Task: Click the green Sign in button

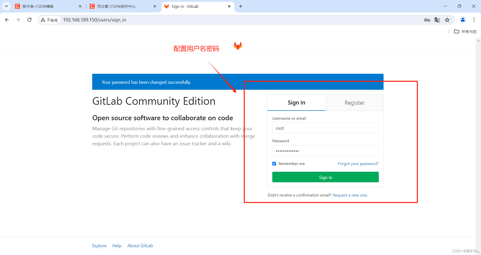Action: pos(325,177)
